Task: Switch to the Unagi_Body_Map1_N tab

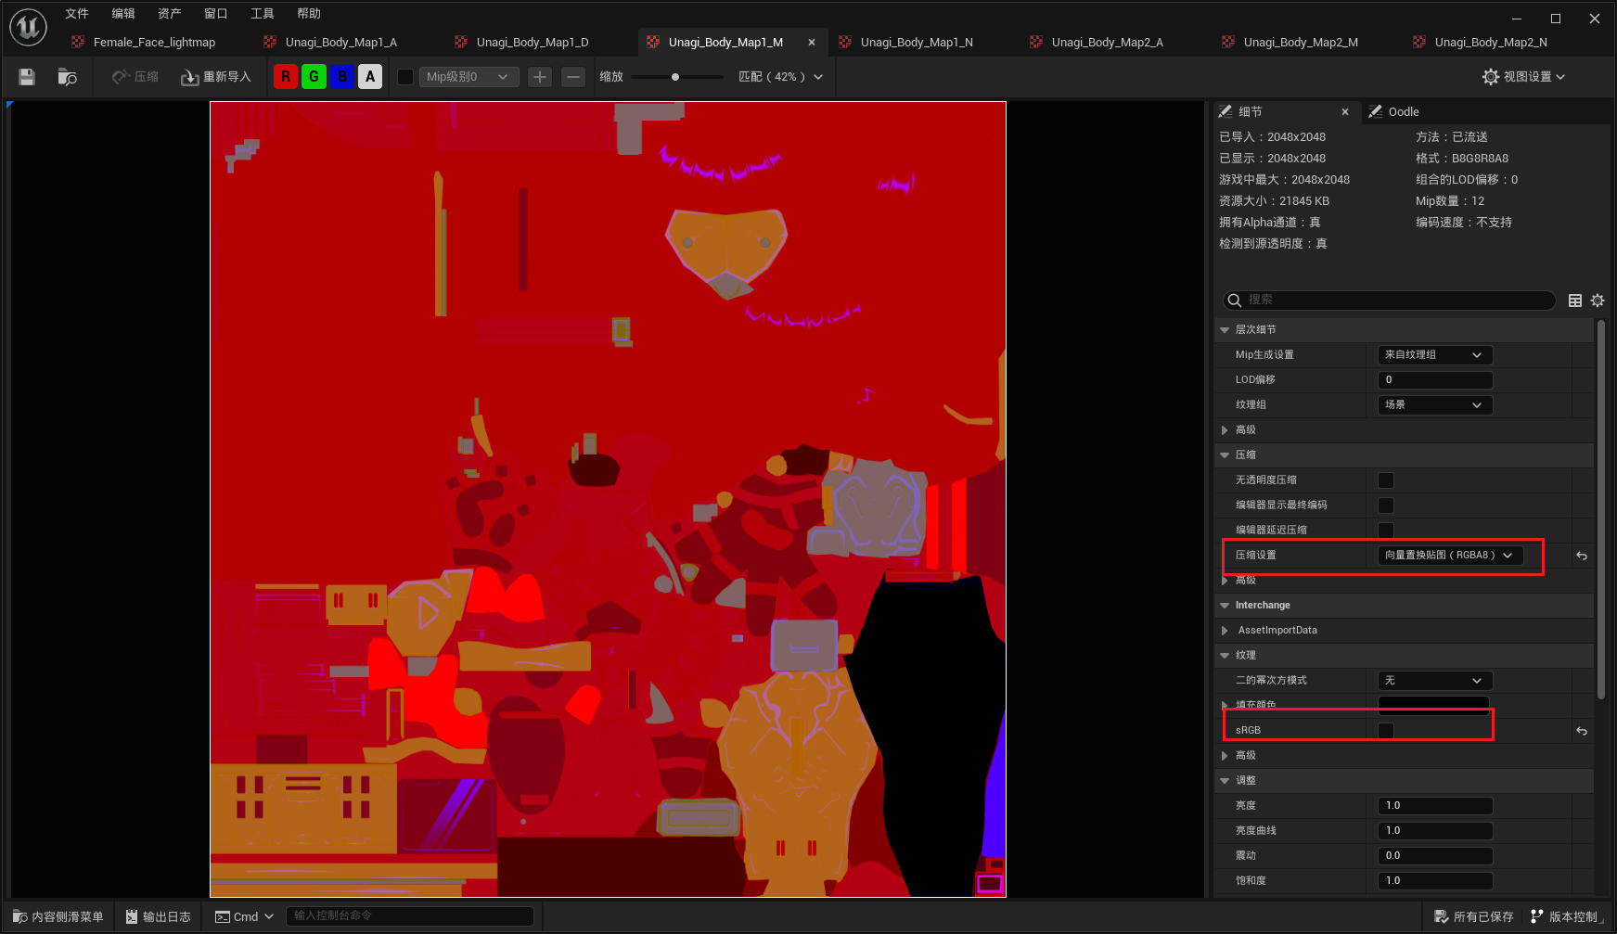Action: tap(916, 43)
